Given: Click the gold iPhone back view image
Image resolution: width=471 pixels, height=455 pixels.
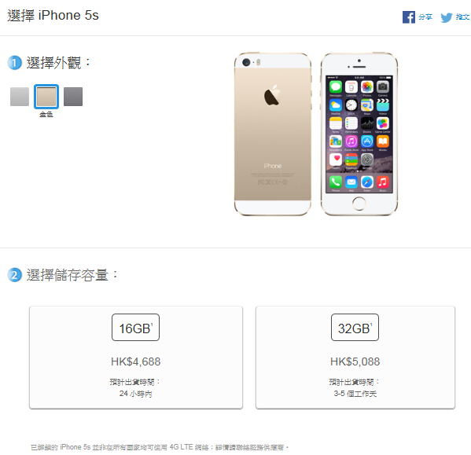Looking at the screenshot, I should [x=272, y=134].
